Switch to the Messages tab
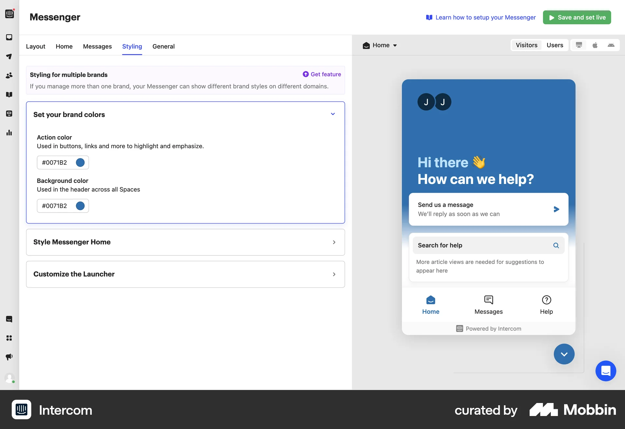The image size is (625, 429). [97, 46]
